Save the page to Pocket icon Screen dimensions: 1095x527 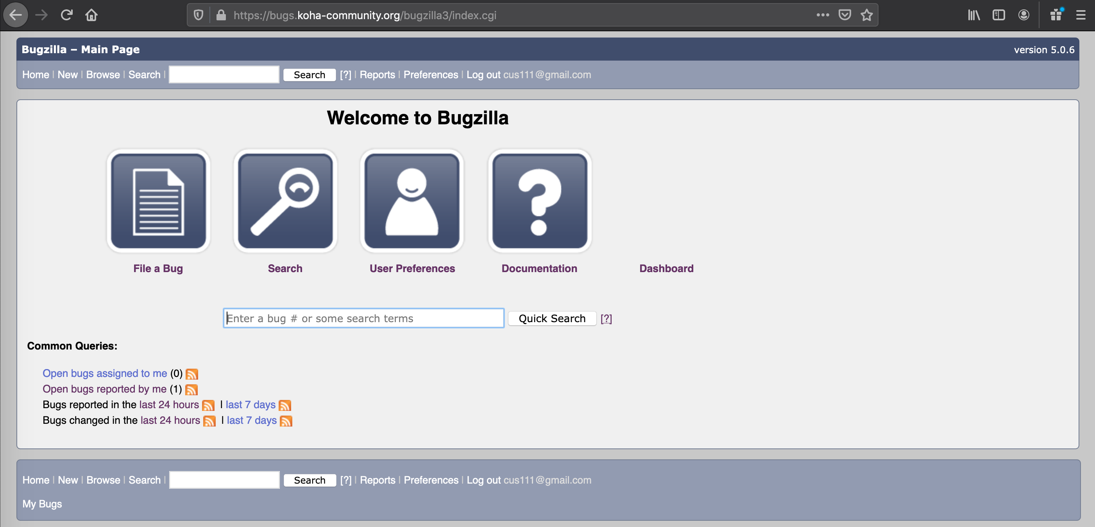coord(844,15)
